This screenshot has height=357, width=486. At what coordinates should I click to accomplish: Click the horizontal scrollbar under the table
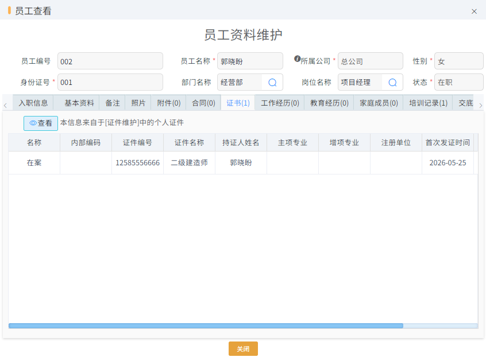pyautogui.click(x=206, y=326)
